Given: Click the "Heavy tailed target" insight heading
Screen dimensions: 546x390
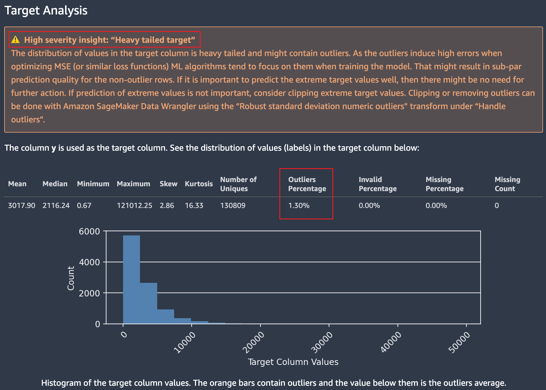Looking at the screenshot, I should (x=109, y=40).
